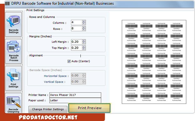Click the barcode icon in title bar
This screenshot has height=121, width=195.
(7, 3)
